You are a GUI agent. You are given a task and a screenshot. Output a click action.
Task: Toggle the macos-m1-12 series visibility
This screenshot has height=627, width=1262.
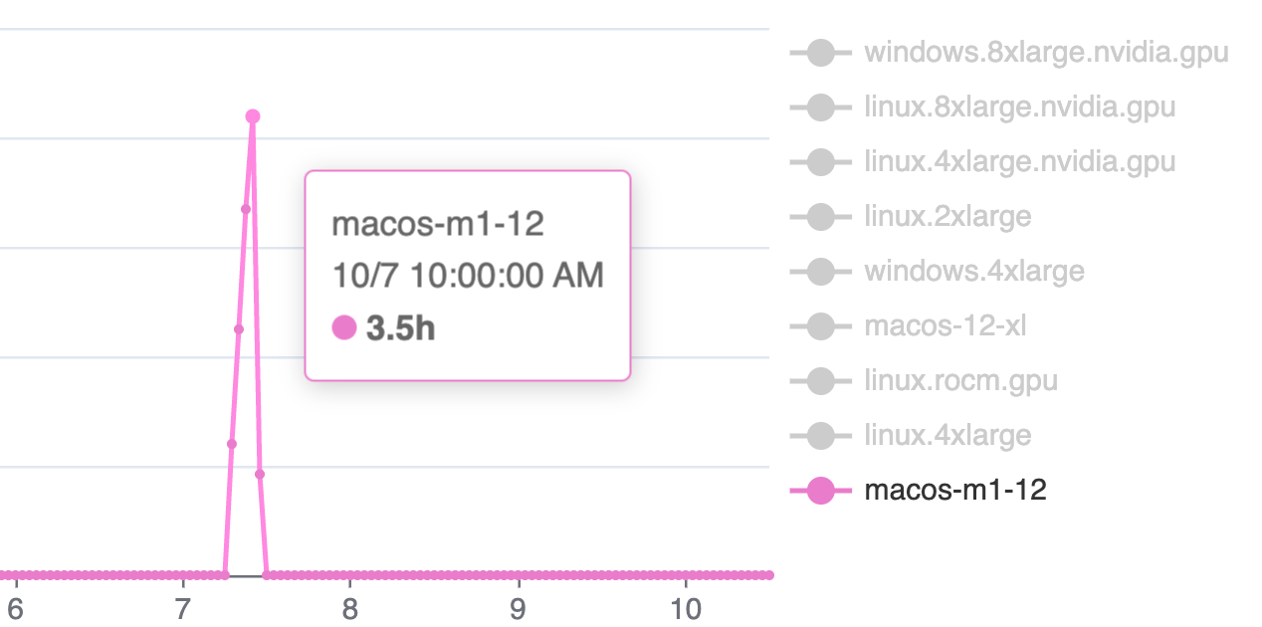coord(955,490)
